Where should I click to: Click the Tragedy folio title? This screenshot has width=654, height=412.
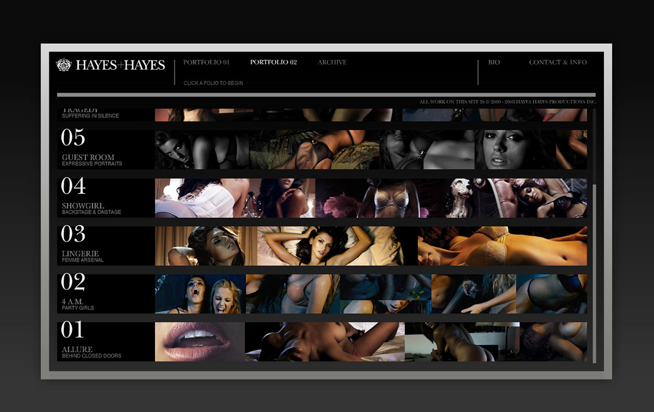coord(81,111)
